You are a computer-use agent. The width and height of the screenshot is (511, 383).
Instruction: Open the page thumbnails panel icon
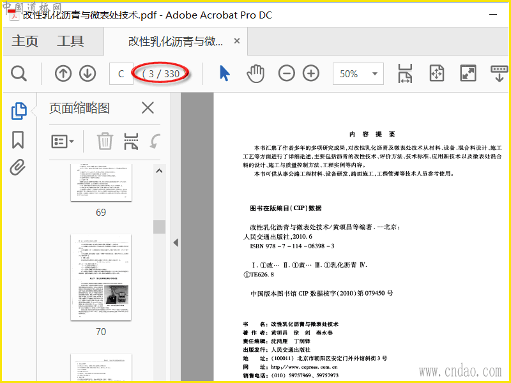tap(19, 111)
